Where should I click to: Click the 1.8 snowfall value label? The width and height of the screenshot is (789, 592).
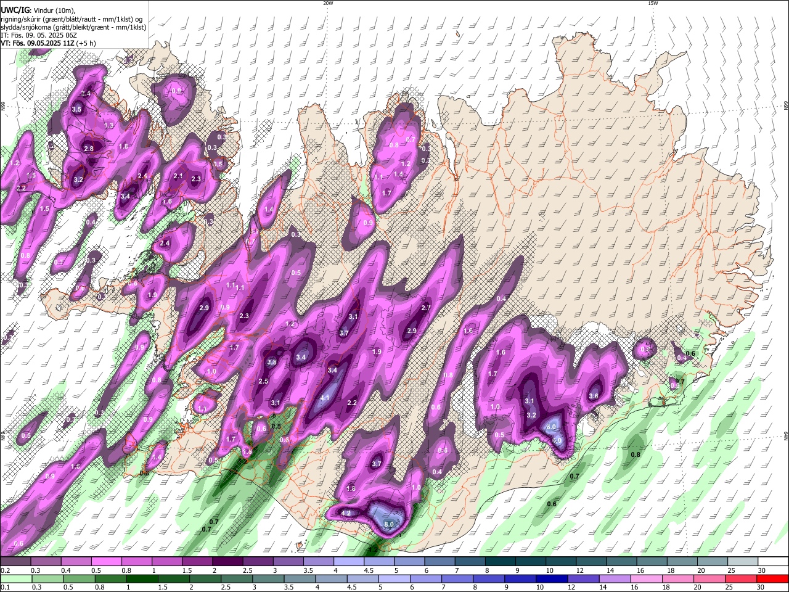coord(123,146)
